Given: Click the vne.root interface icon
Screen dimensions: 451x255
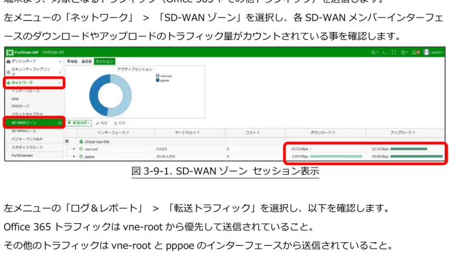Looking at the screenshot, I should click(81, 149).
